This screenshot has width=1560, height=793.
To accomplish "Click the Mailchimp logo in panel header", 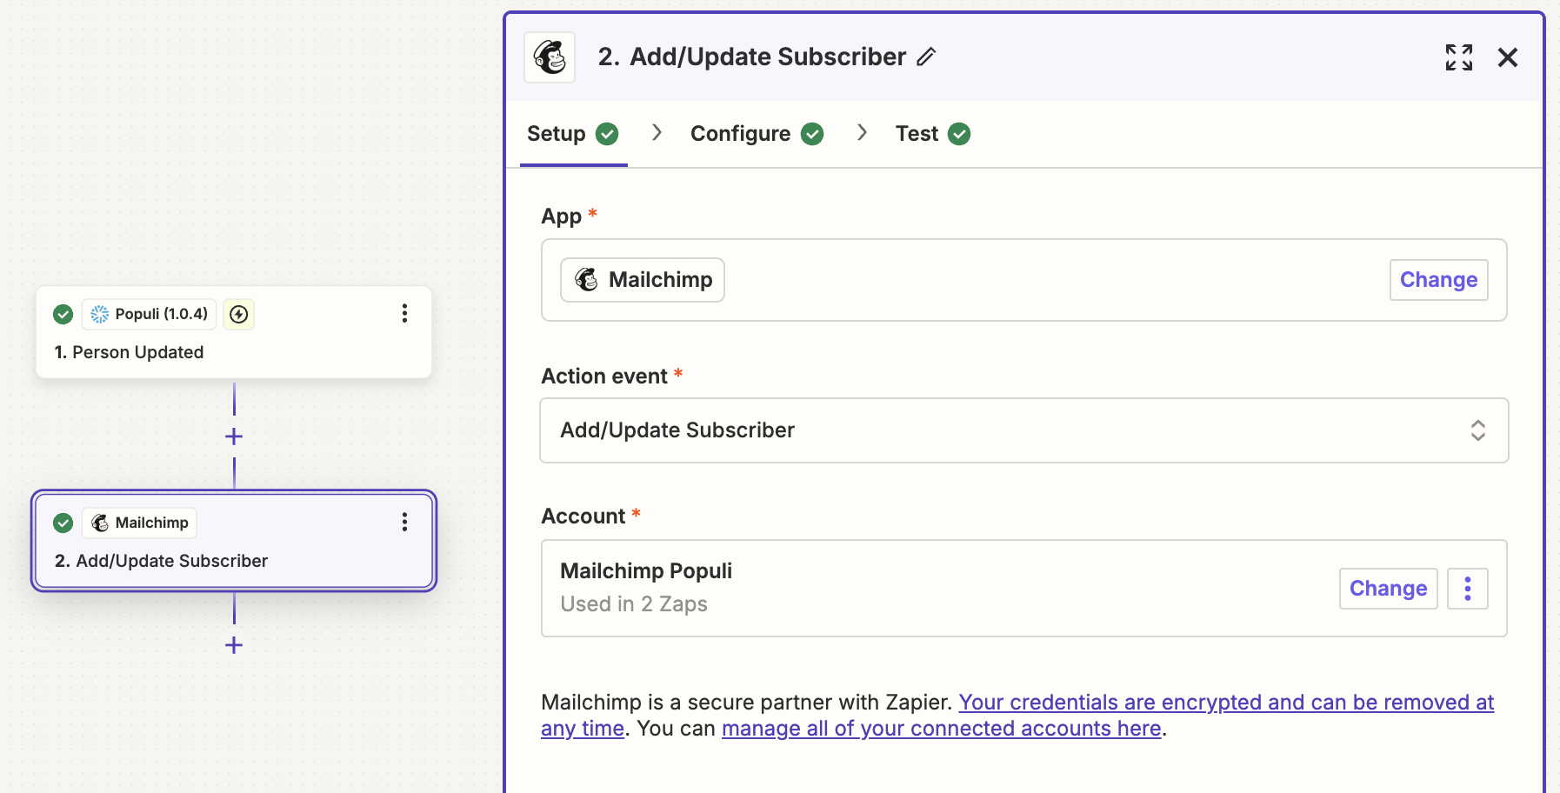I will [550, 57].
